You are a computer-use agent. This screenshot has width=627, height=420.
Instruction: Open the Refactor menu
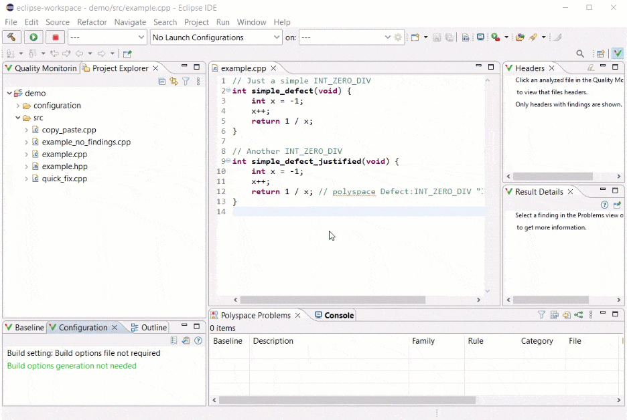coord(92,22)
